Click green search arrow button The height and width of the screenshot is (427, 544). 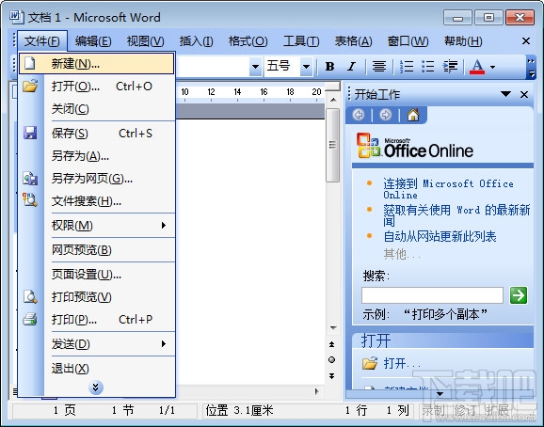click(x=519, y=295)
